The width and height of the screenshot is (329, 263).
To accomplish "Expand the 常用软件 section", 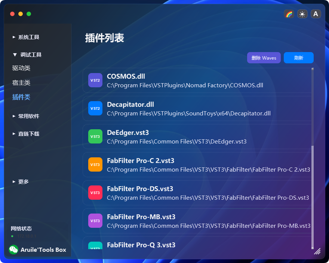I will coord(26,116).
